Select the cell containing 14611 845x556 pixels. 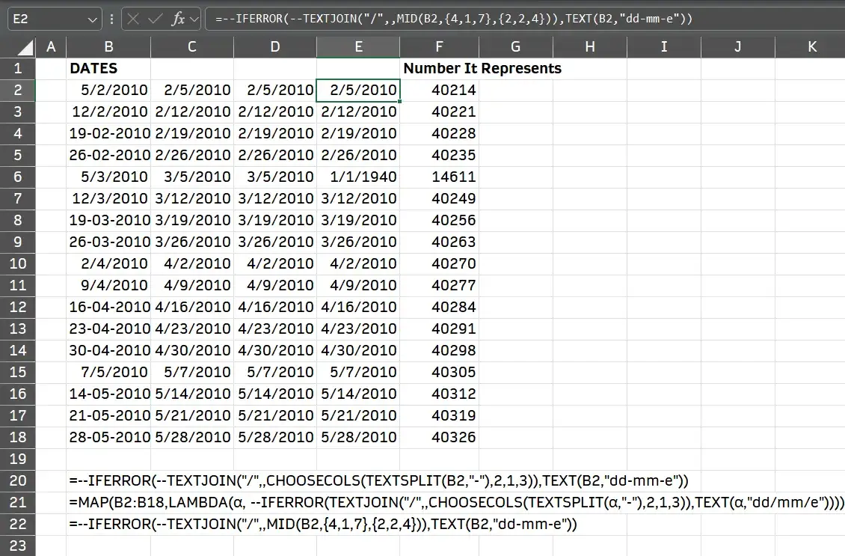(x=440, y=177)
